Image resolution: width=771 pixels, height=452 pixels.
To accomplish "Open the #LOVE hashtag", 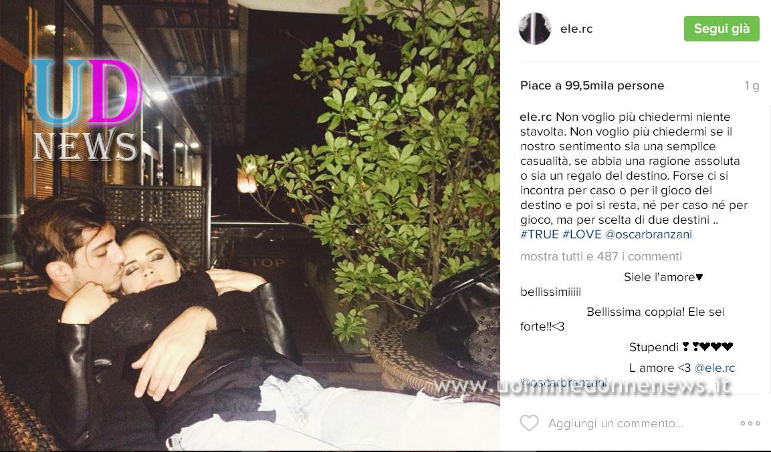I will (582, 234).
